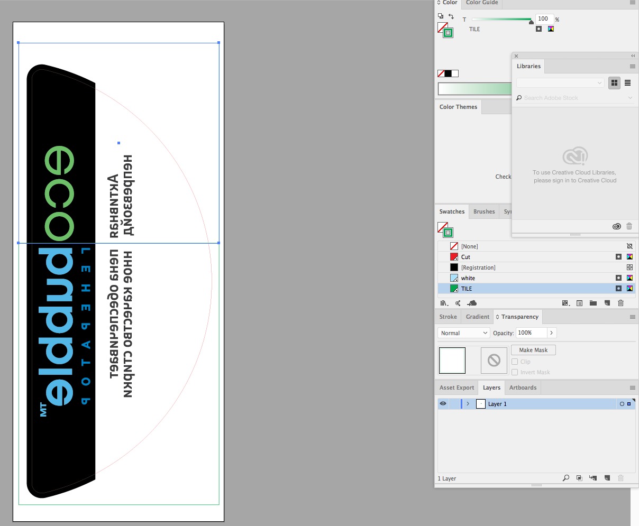Screen dimensions: 639x526
Task: Toggle the Invert Mask checkbox
Action: click(x=515, y=372)
